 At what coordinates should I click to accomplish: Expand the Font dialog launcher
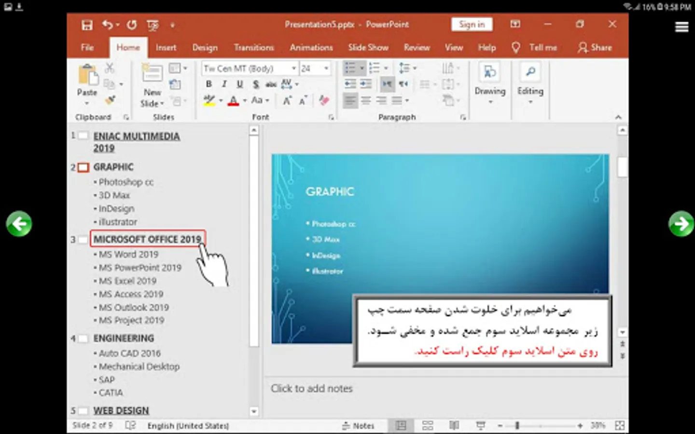click(x=331, y=117)
